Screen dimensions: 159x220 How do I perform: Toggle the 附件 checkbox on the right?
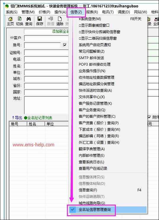click(149, 117)
